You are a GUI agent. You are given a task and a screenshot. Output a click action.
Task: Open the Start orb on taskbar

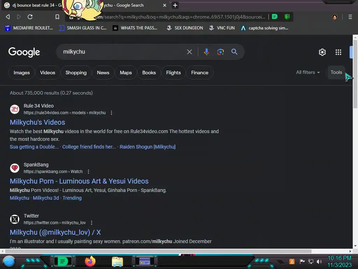click(9, 261)
